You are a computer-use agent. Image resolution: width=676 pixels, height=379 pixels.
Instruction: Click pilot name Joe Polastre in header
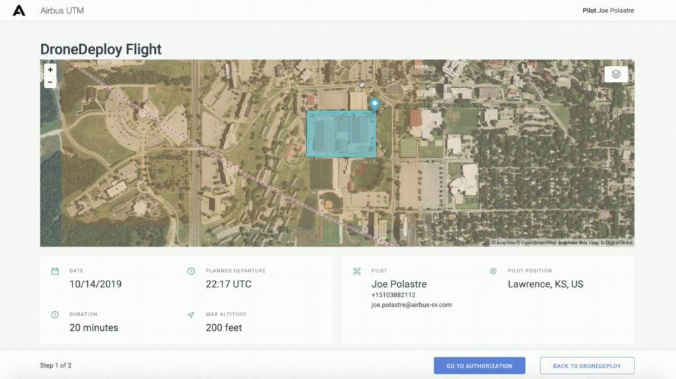coord(616,11)
